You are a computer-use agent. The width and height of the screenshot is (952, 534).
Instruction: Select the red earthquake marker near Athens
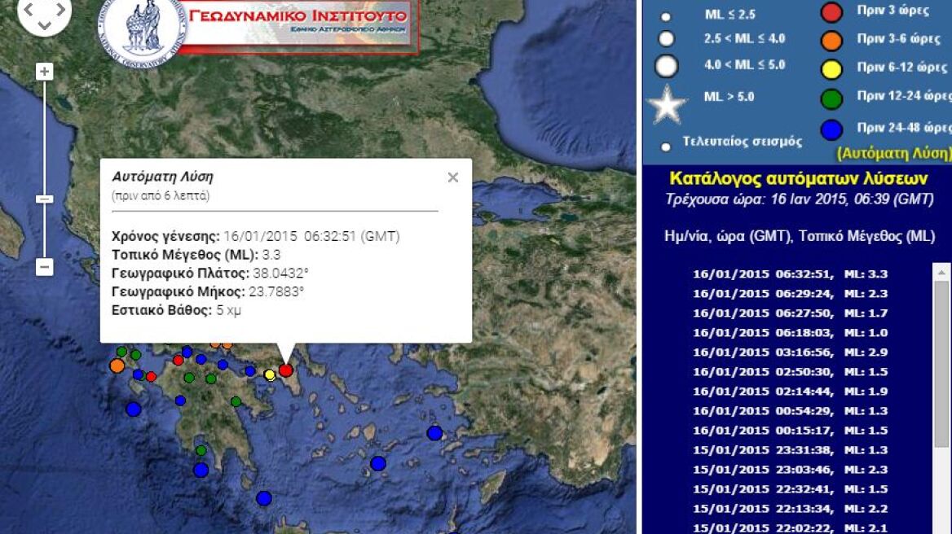pyautogui.click(x=285, y=371)
